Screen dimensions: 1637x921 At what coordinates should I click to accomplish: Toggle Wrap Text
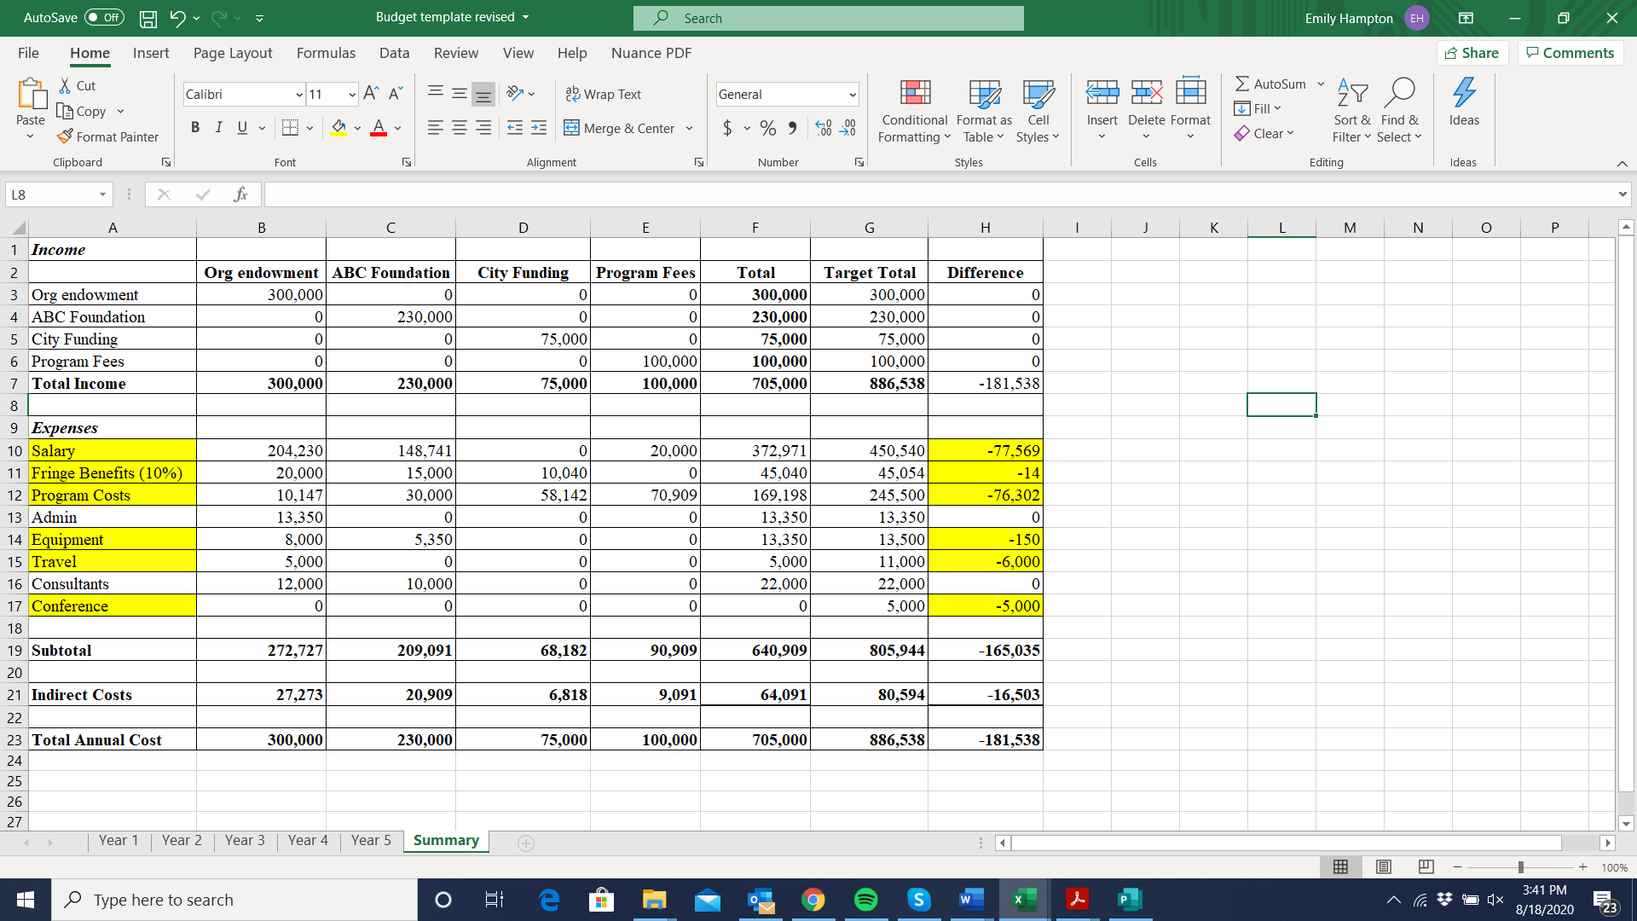(x=603, y=94)
